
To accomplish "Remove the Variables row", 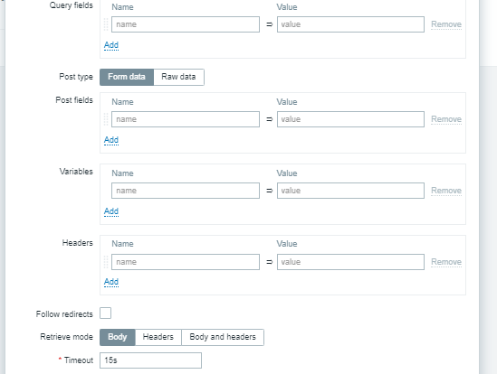I will (x=446, y=191).
